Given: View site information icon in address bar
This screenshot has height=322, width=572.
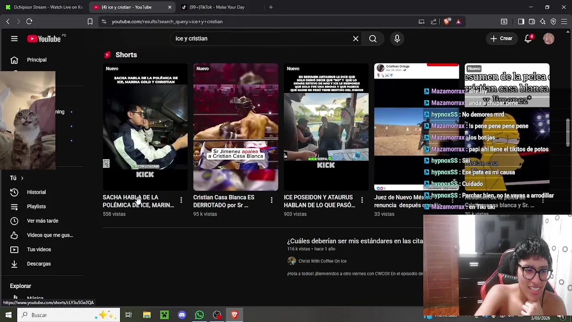Looking at the screenshot, I should coord(104,21).
